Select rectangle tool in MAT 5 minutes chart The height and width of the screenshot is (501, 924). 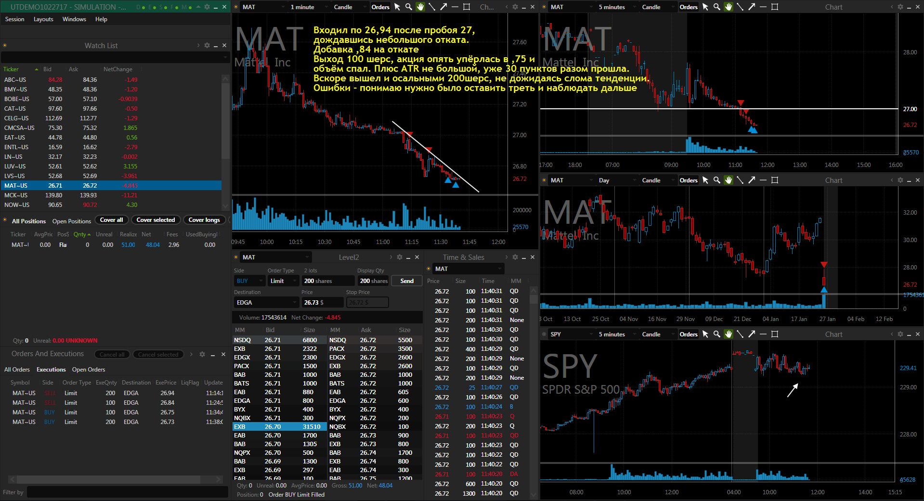pos(775,7)
